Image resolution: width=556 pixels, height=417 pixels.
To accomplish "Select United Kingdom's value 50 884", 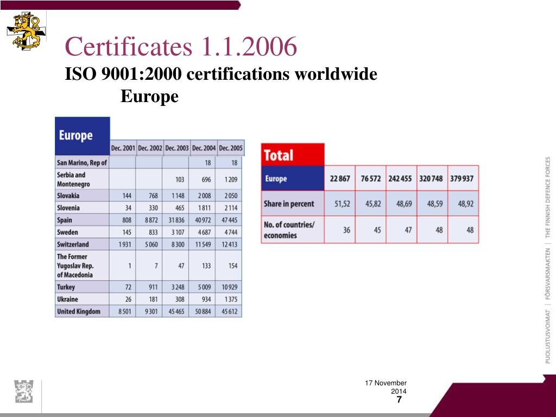I will point(203,312).
